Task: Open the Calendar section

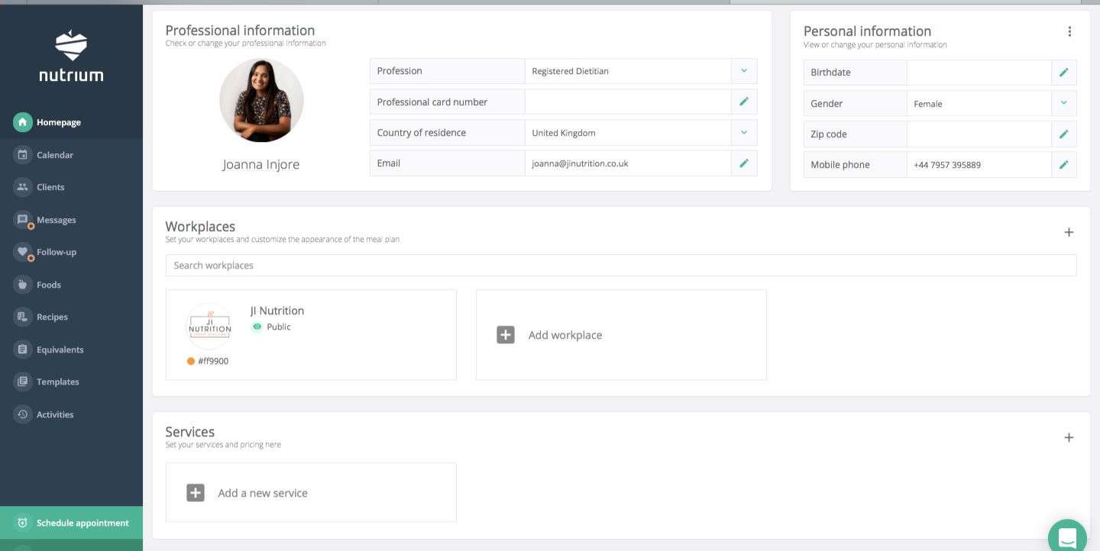Action: click(x=71, y=155)
